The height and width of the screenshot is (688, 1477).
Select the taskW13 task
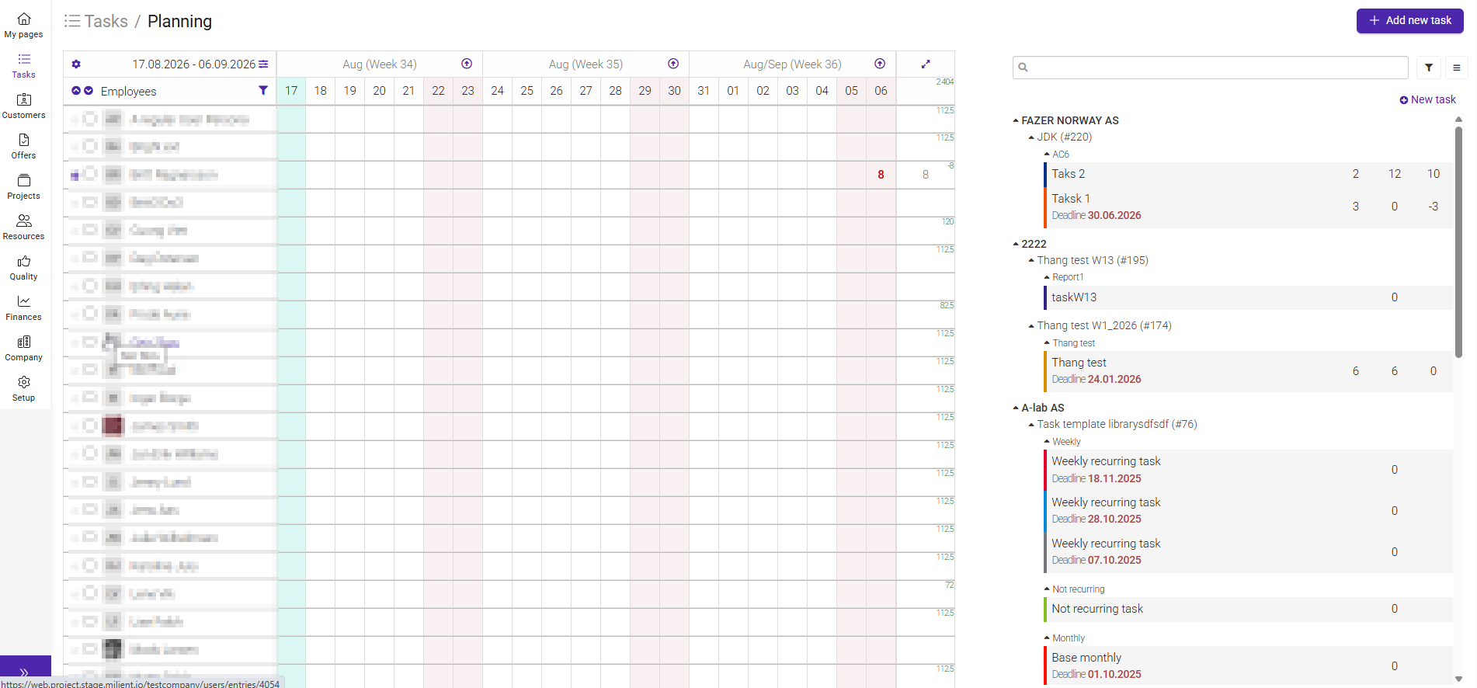[1248, 297]
